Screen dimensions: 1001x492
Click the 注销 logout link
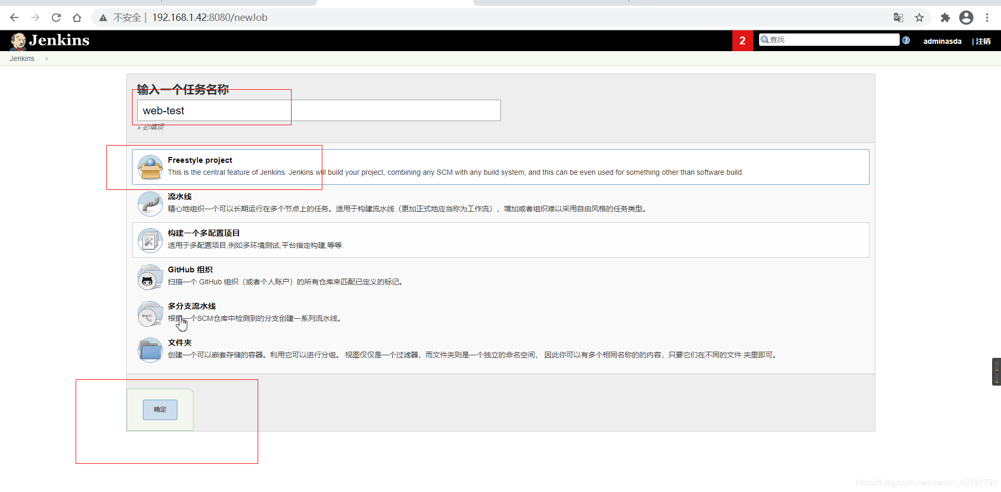[983, 41]
